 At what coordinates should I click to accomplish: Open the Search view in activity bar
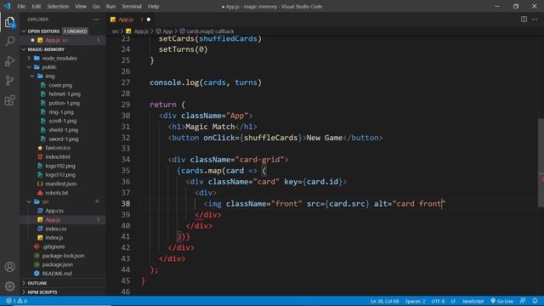click(9, 42)
